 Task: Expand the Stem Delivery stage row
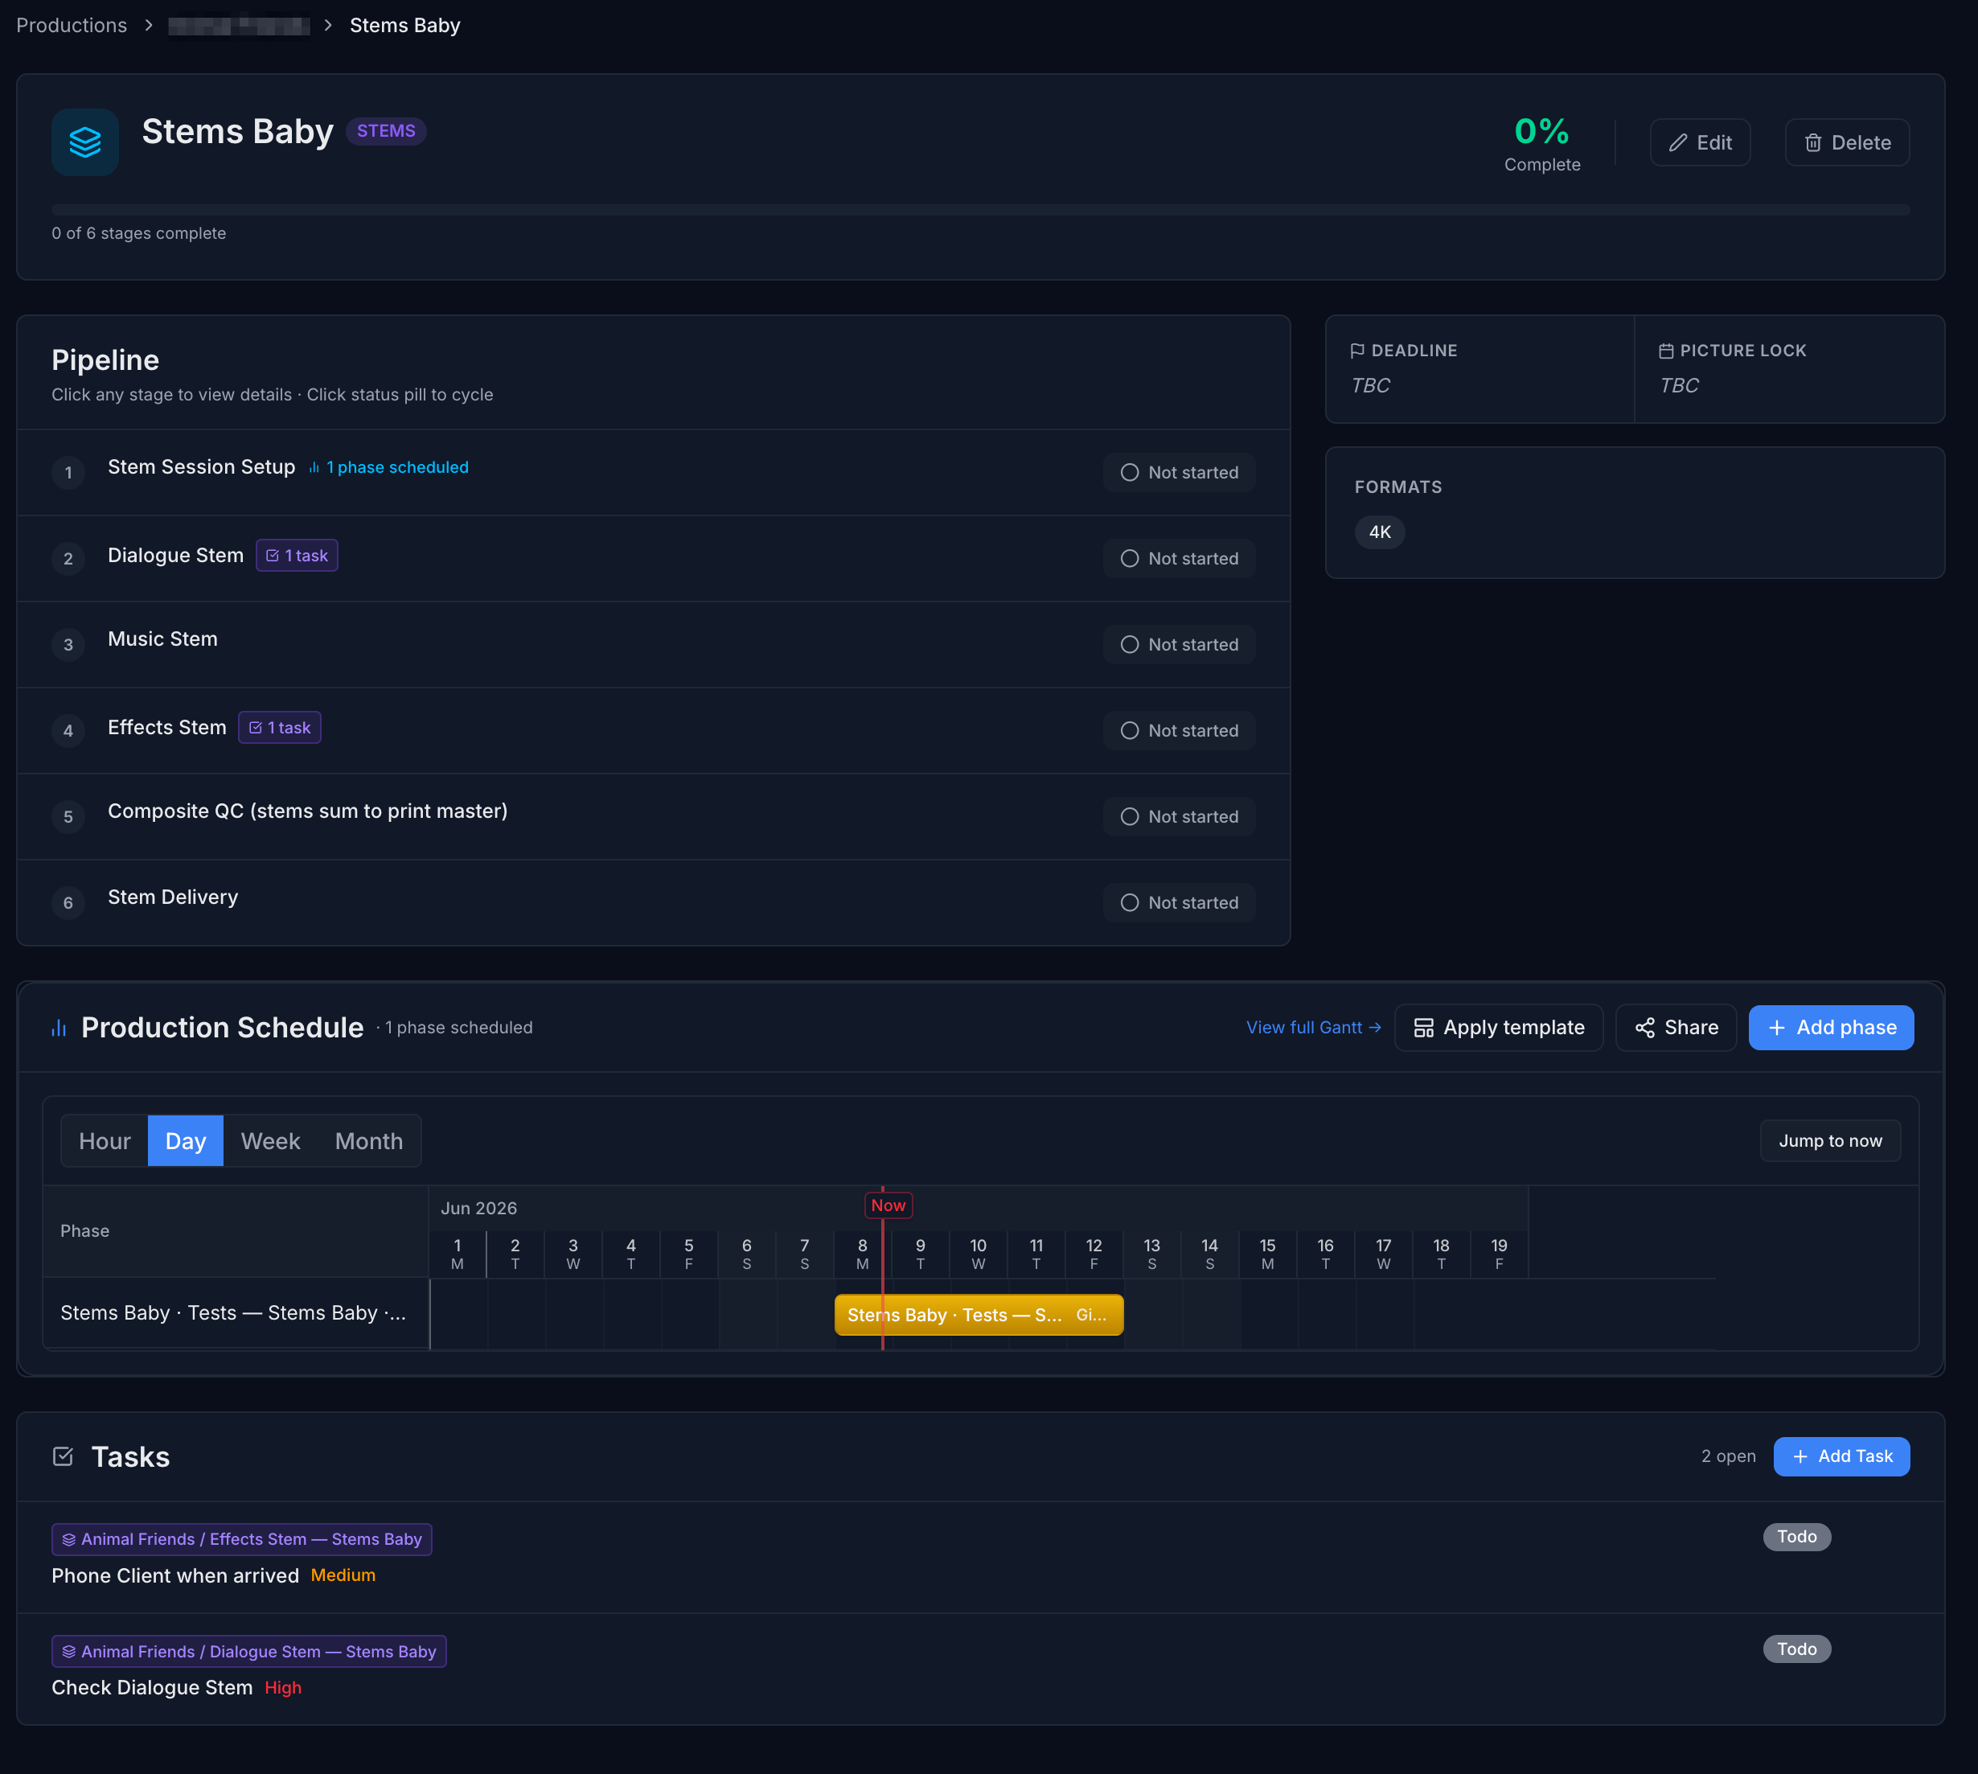(x=654, y=902)
